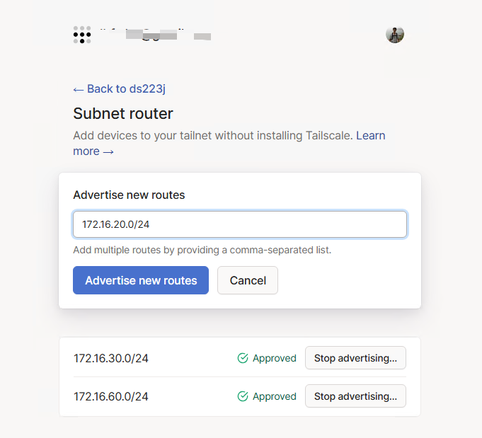Image resolution: width=482 pixels, height=438 pixels.
Task: Go back to ds223j
Action: pos(119,89)
